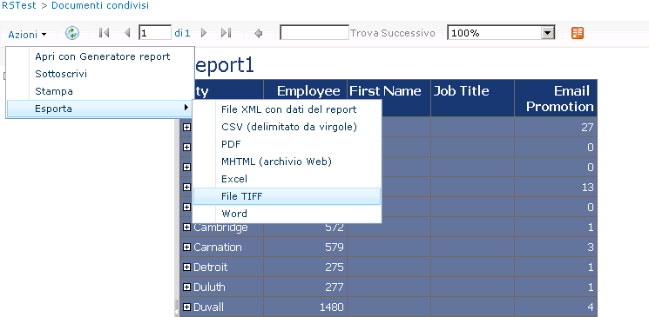
Task: Expand the row with Email Promotion 27
Action: (x=186, y=127)
